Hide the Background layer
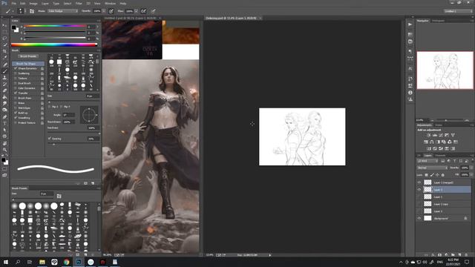The image size is (475, 267). [x=419, y=218]
